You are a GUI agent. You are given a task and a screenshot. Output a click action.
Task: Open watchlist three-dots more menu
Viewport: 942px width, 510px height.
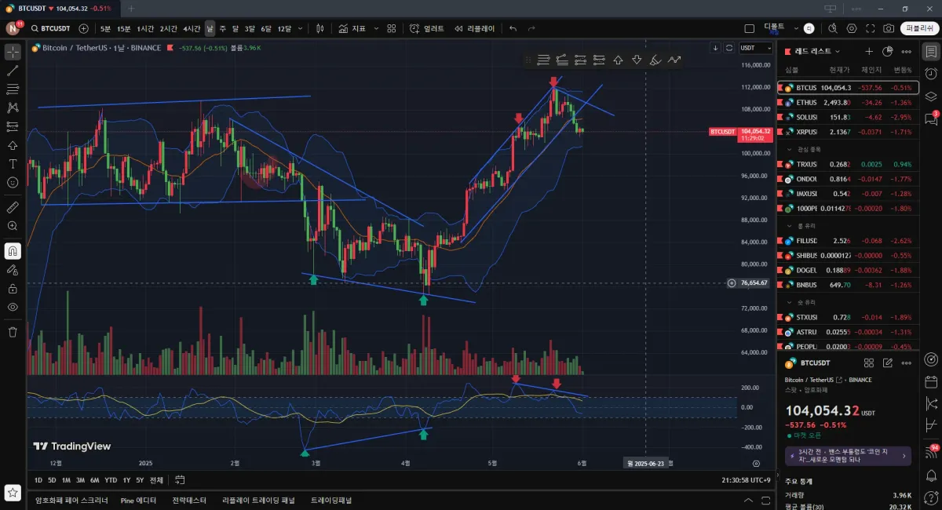click(907, 51)
